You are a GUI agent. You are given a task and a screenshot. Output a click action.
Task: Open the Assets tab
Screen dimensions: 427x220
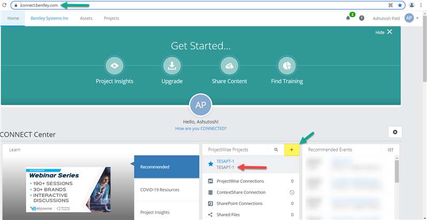pos(86,18)
